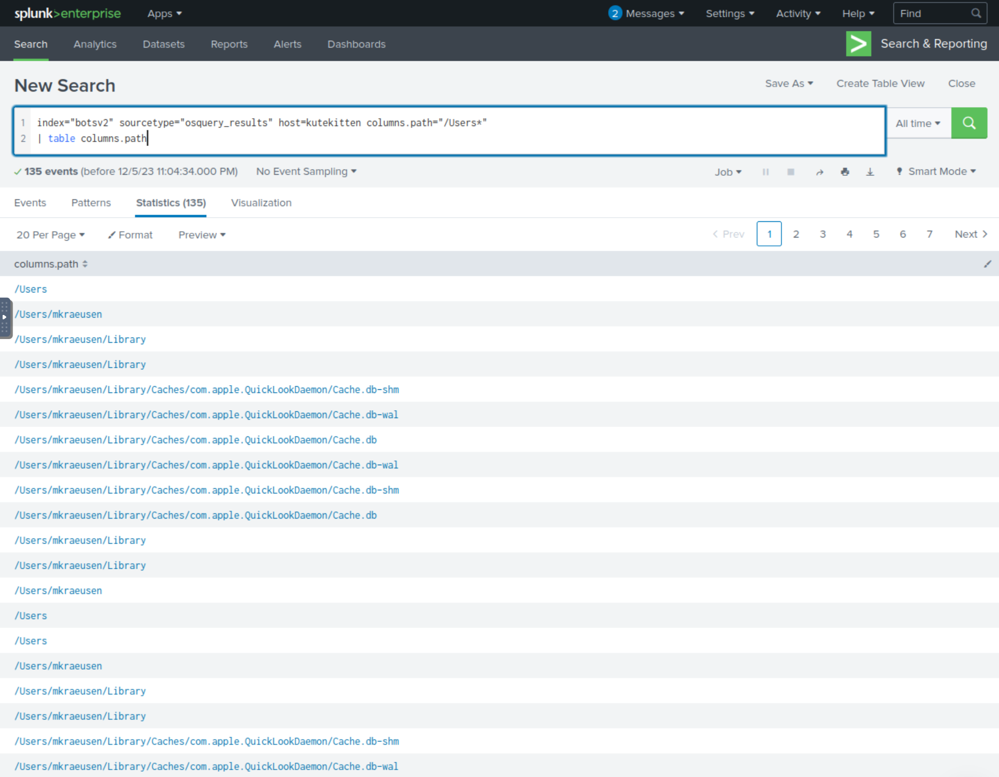Viewport: 999px width, 777px height.
Task: Click the pencil edit icon in table header
Action: [987, 264]
